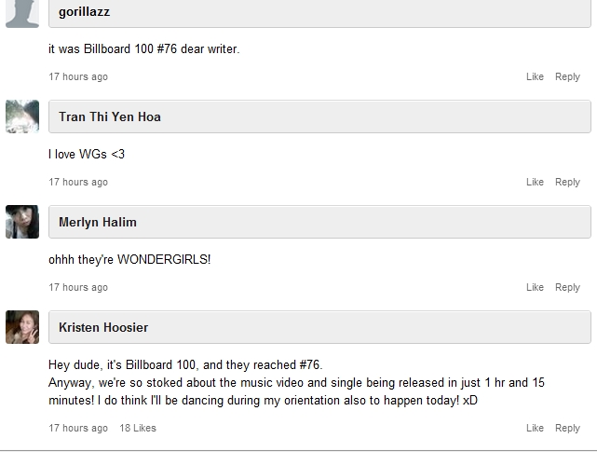Like gorillazz's Billboard comment
Viewport: 597px width, 452px height.
pyautogui.click(x=535, y=76)
